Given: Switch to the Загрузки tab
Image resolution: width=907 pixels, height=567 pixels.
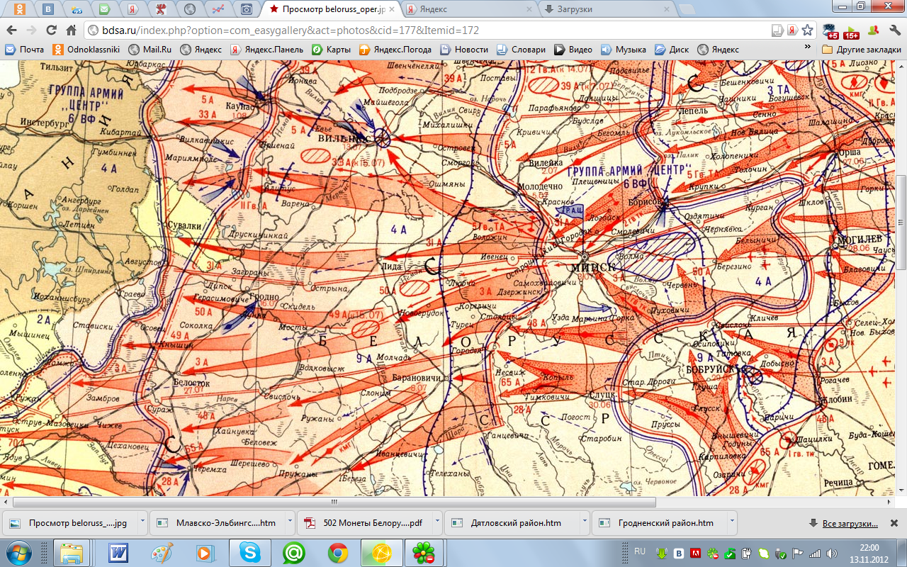Looking at the screenshot, I should coord(602,9).
